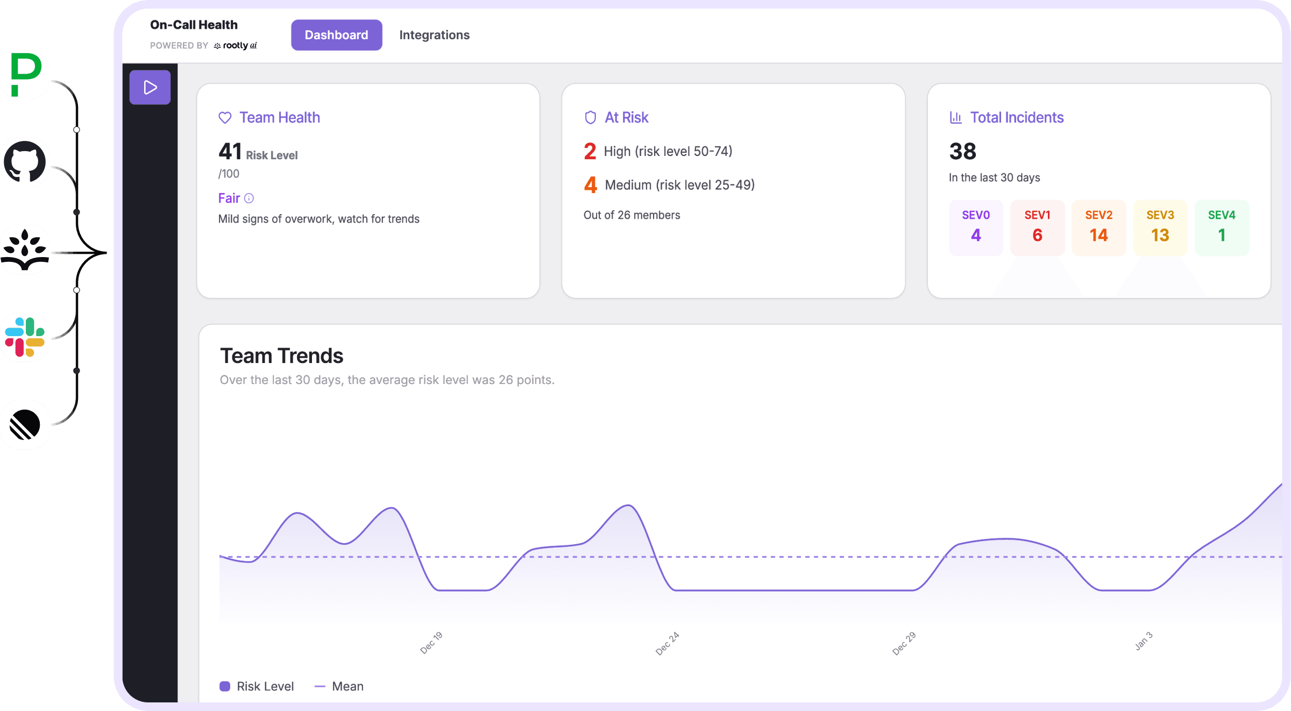Select the Dashboard tab
Screen dimensions: 1291x711
pyautogui.click(x=336, y=34)
